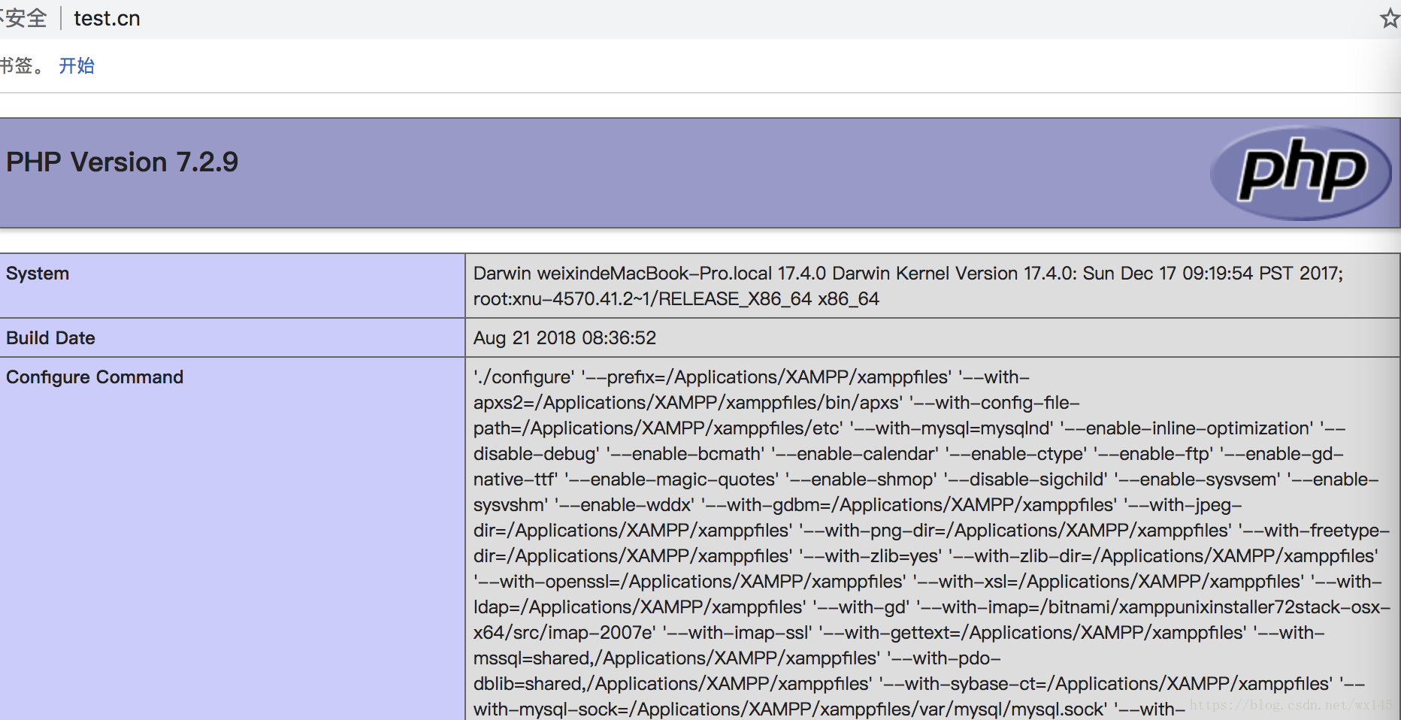This screenshot has width=1401, height=720.
Task: Click the line starting with dblib=shared
Action: [919, 684]
